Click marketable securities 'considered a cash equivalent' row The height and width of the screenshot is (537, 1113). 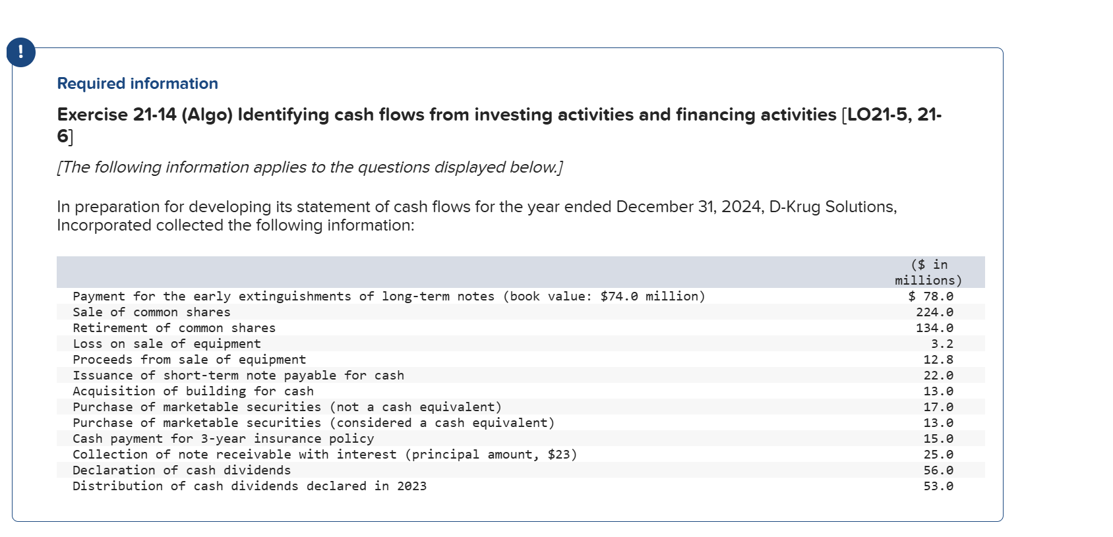click(x=313, y=423)
